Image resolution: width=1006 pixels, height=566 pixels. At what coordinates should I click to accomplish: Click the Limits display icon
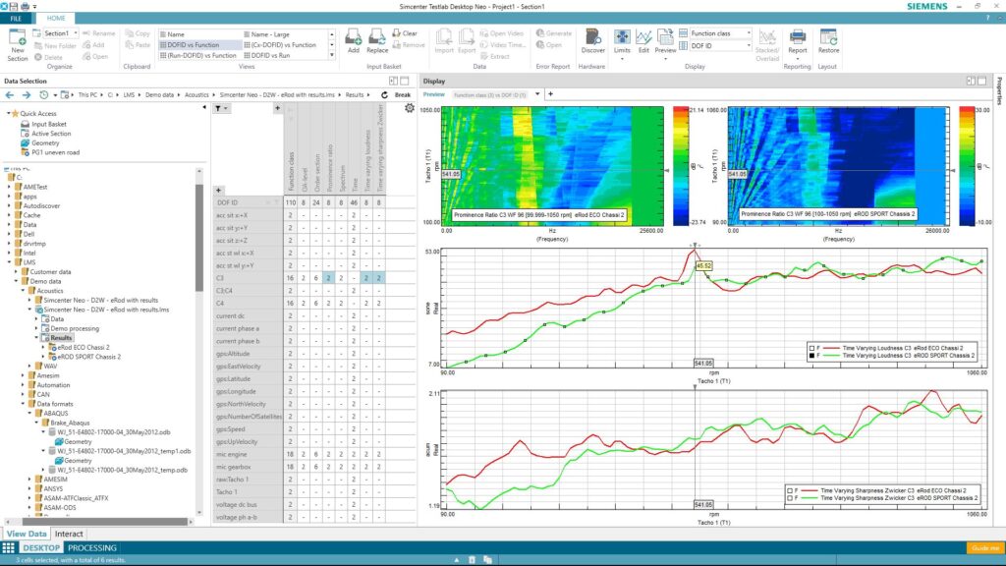(x=622, y=40)
